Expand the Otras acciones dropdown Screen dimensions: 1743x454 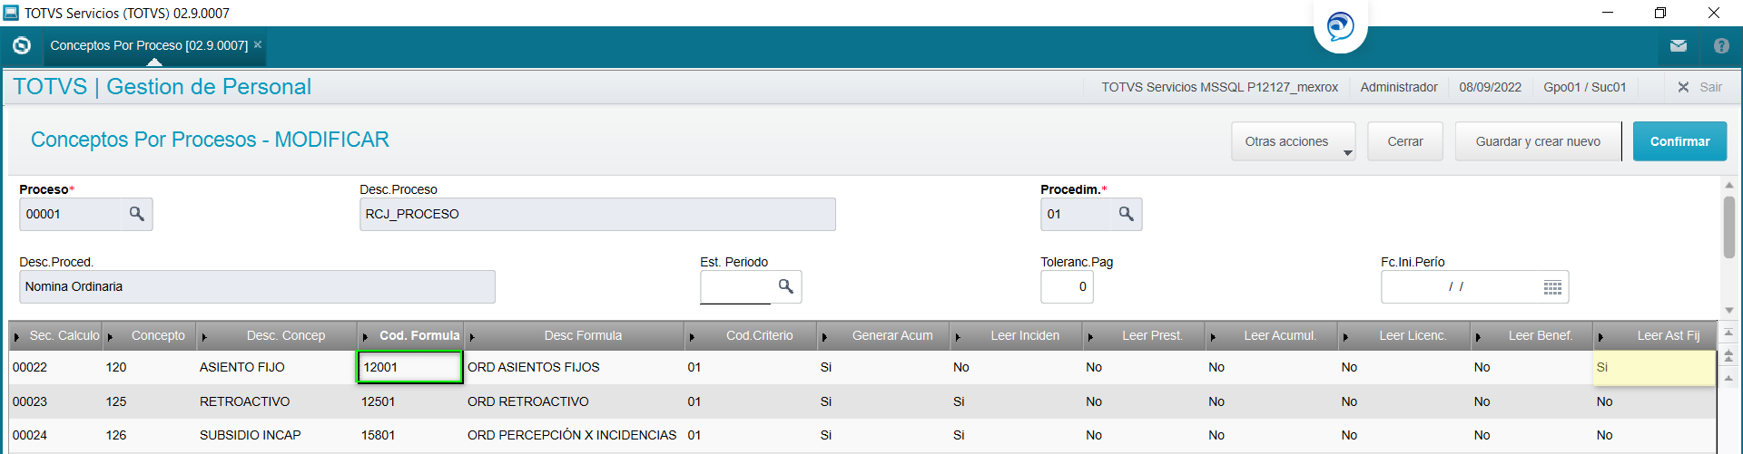[x=1294, y=141]
